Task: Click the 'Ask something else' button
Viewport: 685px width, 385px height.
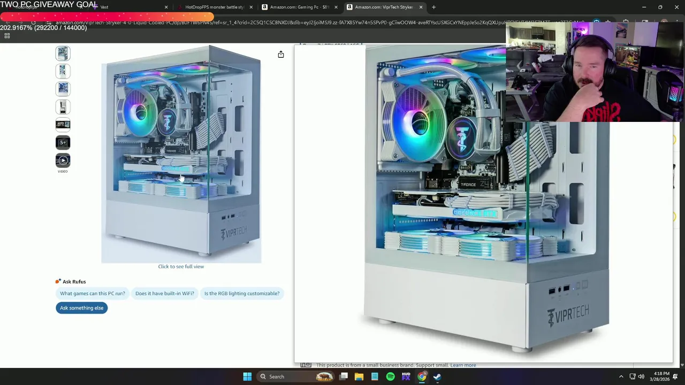Action: (81, 307)
